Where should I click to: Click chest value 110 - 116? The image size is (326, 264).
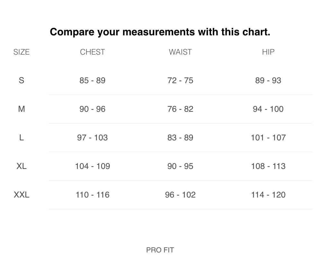click(92, 195)
